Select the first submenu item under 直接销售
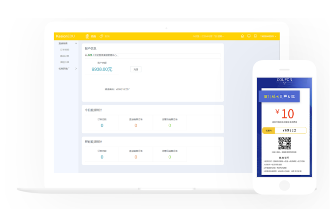The height and width of the screenshot is (209, 335). pos(65,49)
